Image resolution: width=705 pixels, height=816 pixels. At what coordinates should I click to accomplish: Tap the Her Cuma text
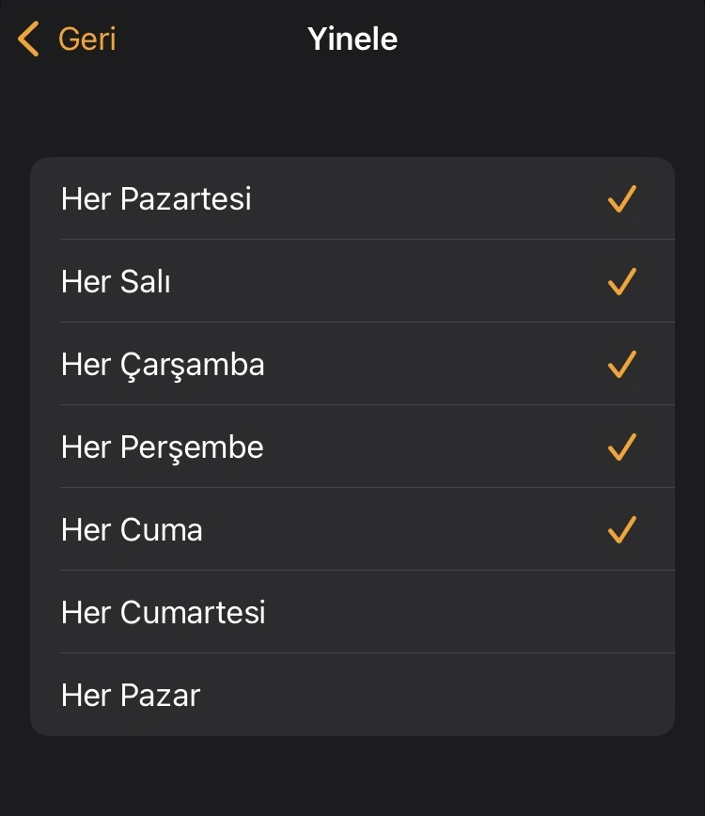point(132,530)
